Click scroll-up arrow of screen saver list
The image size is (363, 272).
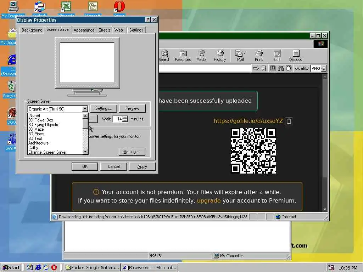pos(85,116)
